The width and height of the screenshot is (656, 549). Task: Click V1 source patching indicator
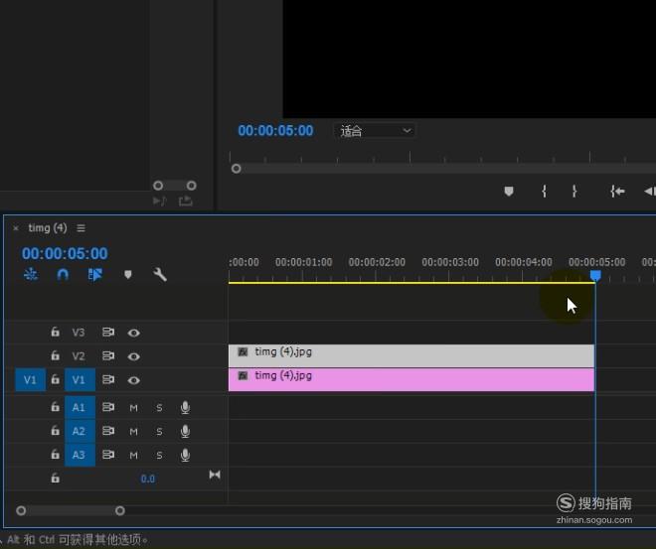coord(30,380)
